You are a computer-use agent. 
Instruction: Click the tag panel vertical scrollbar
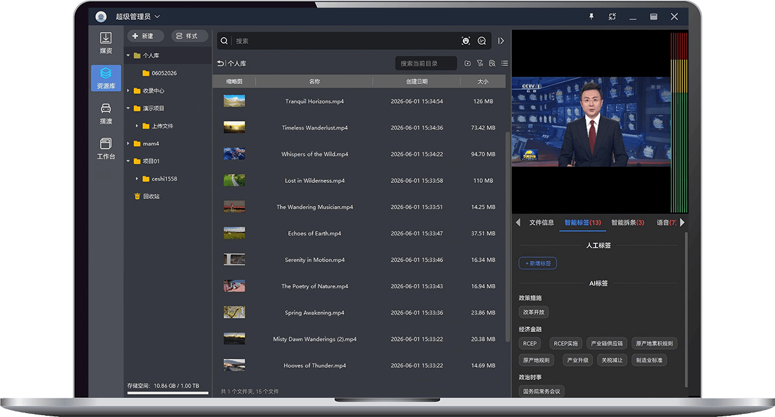click(x=687, y=310)
